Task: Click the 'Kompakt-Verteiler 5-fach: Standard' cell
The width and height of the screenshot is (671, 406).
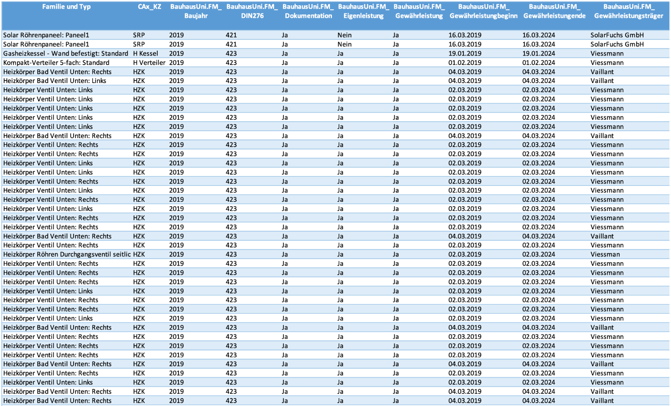Action: pyautogui.click(x=56, y=62)
